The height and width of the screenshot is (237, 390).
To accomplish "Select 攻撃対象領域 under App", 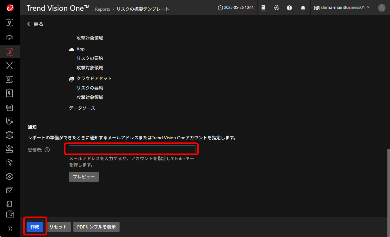I will click(x=90, y=68).
